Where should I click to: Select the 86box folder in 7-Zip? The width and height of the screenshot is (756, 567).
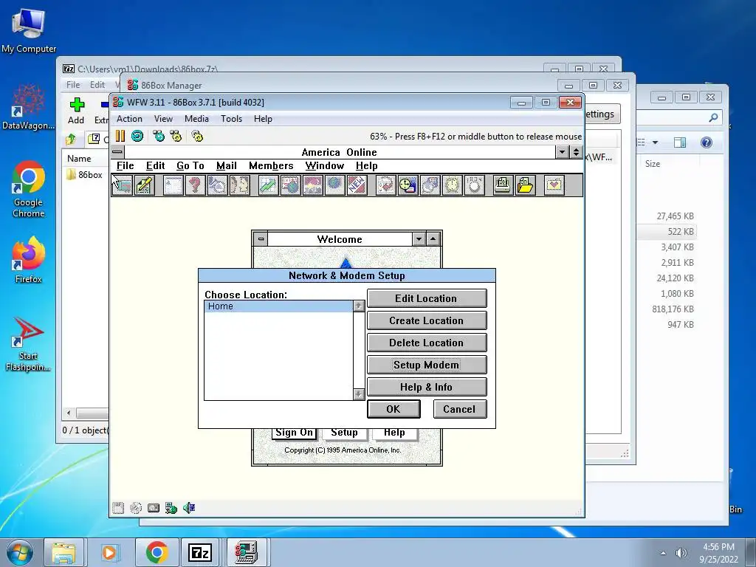85,174
